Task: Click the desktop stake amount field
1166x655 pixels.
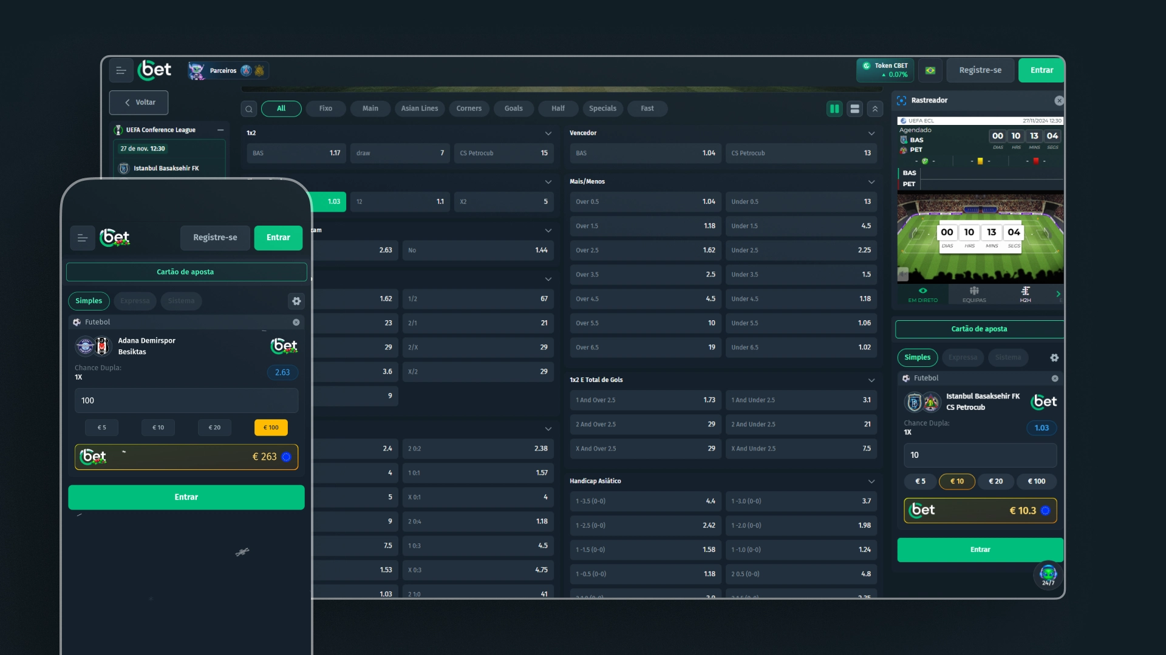Action: [980, 455]
